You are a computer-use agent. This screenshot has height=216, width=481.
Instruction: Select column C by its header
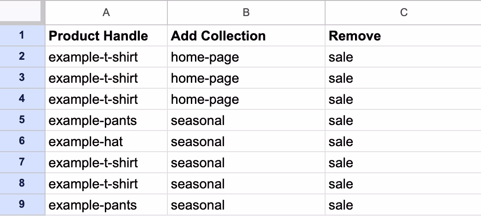pos(403,13)
